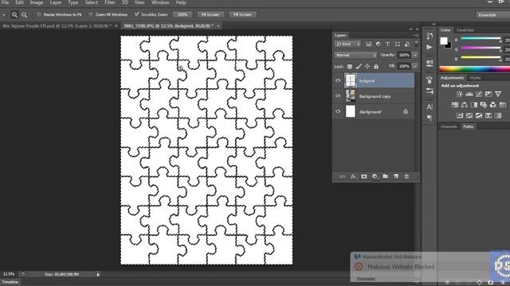Toggle lock all for the layer

tap(376, 66)
